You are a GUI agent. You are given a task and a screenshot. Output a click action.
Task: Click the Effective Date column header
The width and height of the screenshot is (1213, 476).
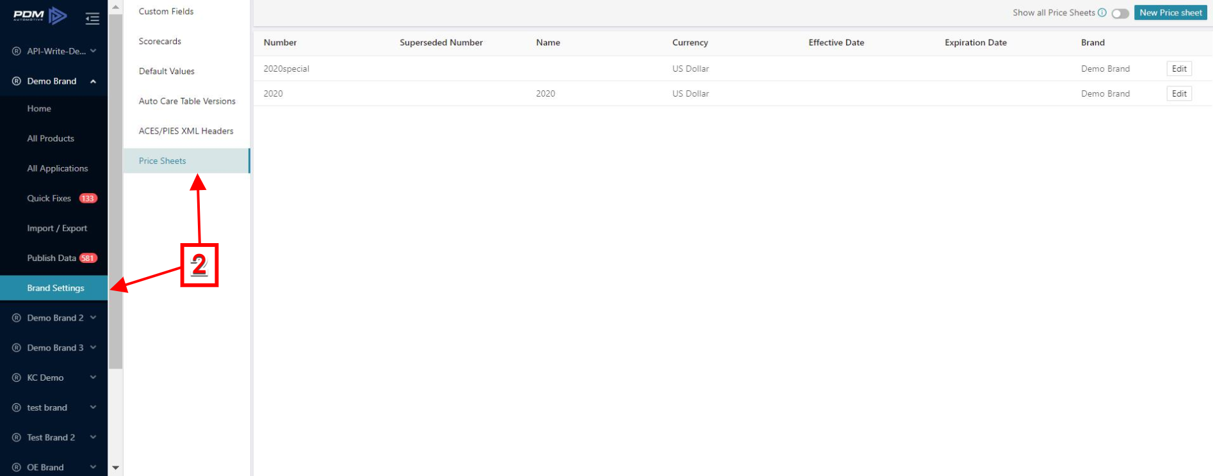[x=836, y=43]
